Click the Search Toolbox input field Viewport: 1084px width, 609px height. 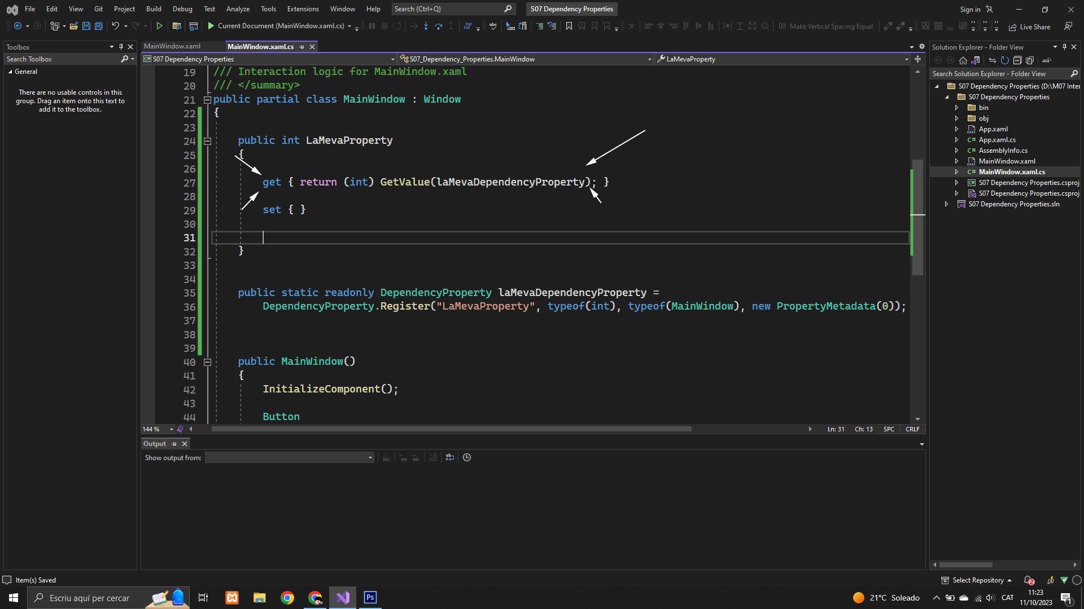pos(62,59)
